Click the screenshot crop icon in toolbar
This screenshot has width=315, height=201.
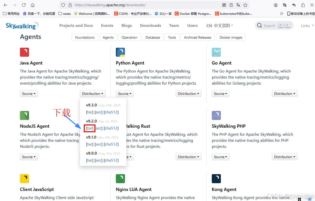click(x=285, y=5)
